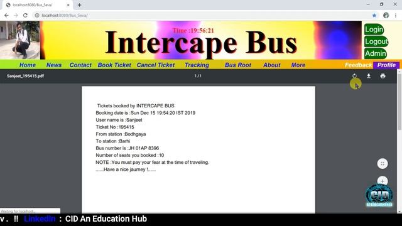Open the browser profile avatar

pyautogui.click(x=386, y=15)
